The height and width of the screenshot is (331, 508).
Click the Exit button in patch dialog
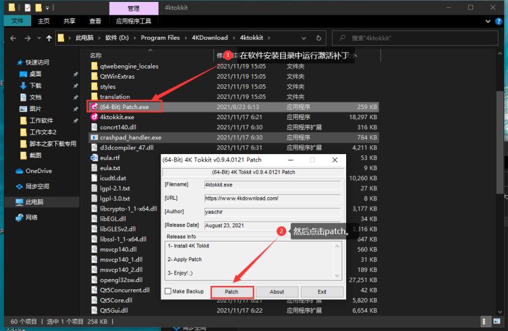click(322, 292)
